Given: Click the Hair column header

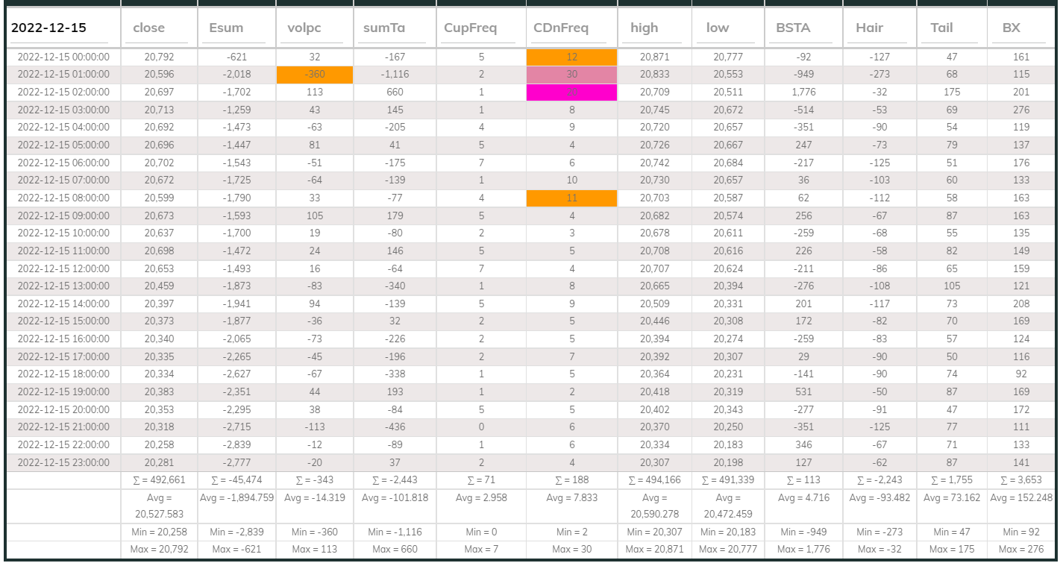Looking at the screenshot, I should pos(870,28).
